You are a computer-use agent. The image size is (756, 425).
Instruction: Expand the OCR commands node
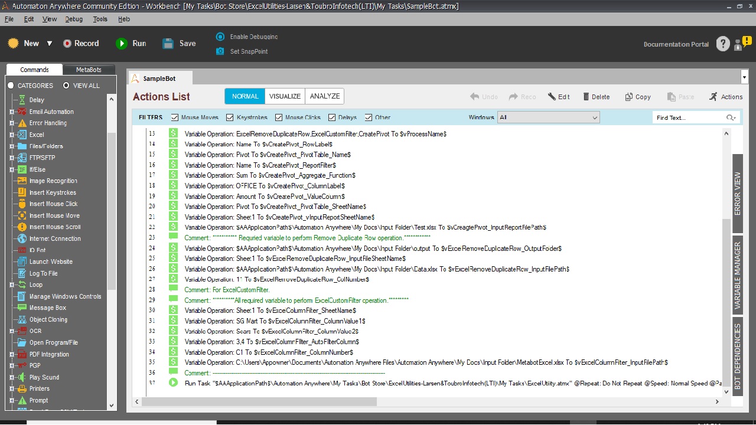(12, 331)
